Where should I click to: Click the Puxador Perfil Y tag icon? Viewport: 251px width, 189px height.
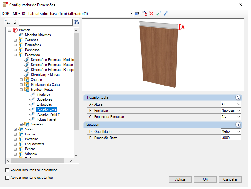point(33,114)
